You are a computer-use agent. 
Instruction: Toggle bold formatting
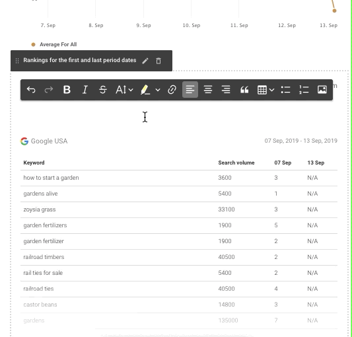pos(67,90)
